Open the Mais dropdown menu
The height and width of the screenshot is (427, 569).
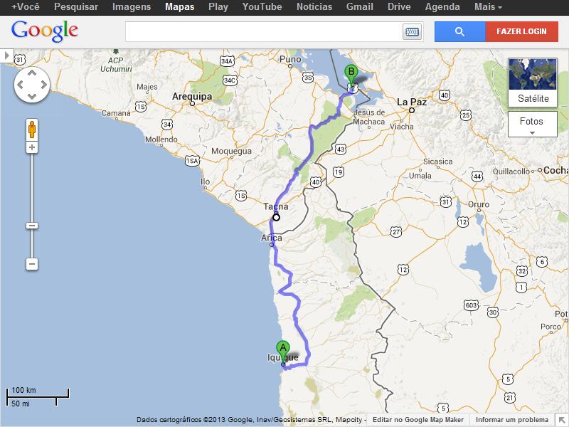[488, 7]
